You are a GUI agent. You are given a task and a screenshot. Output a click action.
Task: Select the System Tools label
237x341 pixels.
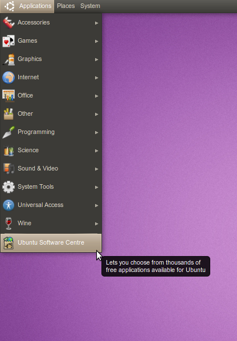[36, 187]
